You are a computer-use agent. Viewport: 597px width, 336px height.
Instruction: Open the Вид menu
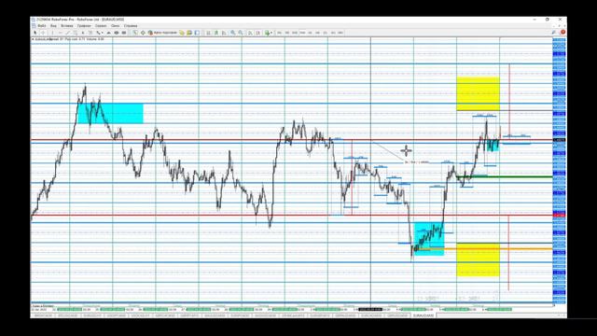(53, 26)
